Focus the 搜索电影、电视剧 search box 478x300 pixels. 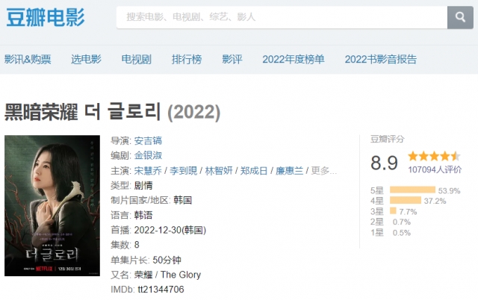point(282,17)
